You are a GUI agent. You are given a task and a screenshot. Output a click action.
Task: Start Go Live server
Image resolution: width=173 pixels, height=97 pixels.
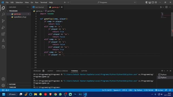(159, 90)
